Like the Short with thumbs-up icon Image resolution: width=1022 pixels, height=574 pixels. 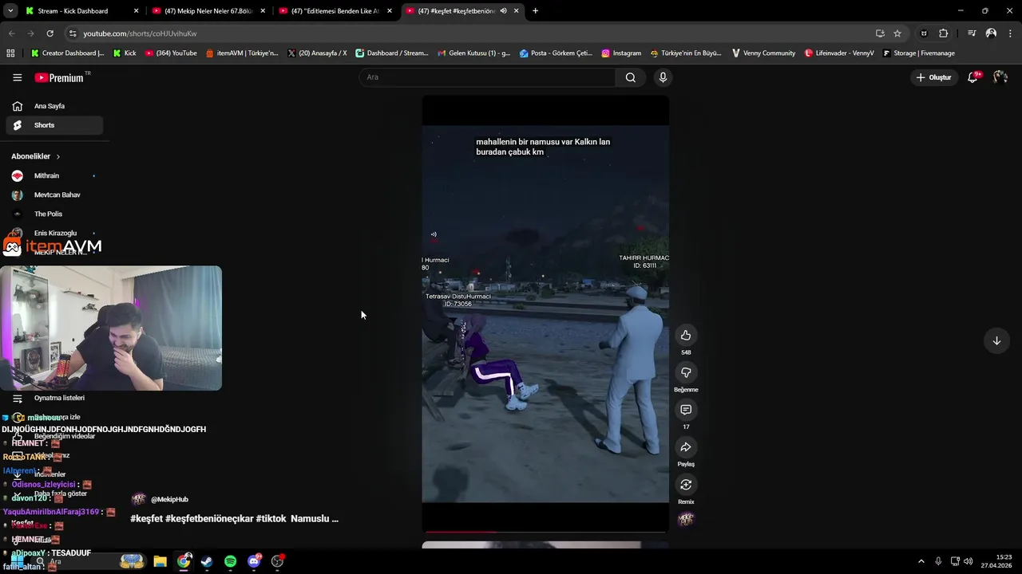tap(686, 335)
